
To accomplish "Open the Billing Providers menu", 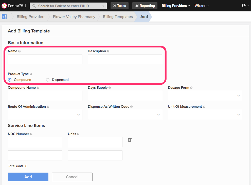I will (x=176, y=6).
